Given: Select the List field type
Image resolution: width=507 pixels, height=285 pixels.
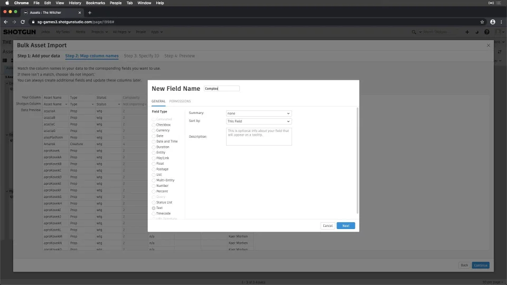Looking at the screenshot, I should [154, 175].
